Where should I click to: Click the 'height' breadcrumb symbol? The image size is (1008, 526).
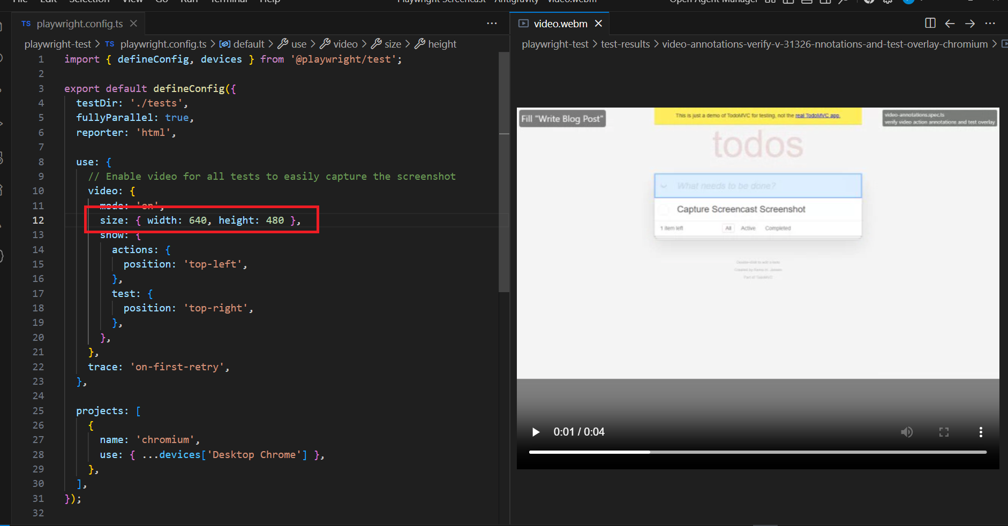coord(442,44)
